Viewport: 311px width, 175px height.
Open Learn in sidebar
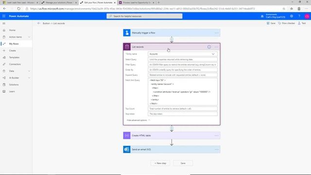(x=12, y=91)
